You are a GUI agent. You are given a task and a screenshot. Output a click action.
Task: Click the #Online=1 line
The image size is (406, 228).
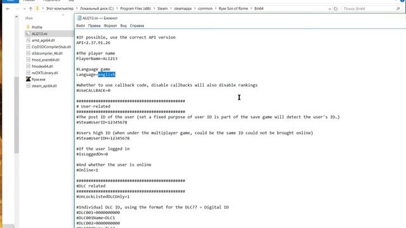tap(88, 170)
